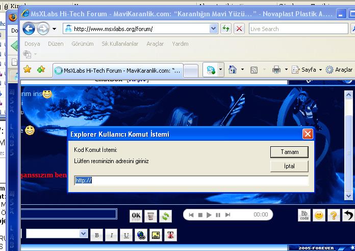Click the image URL text field

[x=191, y=180]
